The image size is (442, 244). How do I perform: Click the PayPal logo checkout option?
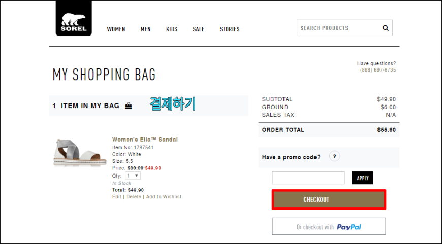[x=329, y=226]
